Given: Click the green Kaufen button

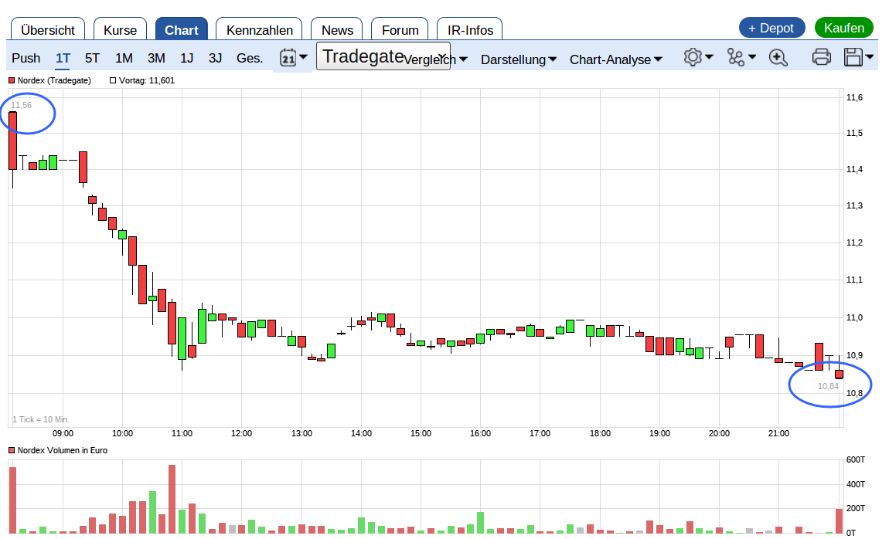Looking at the screenshot, I should [x=843, y=27].
